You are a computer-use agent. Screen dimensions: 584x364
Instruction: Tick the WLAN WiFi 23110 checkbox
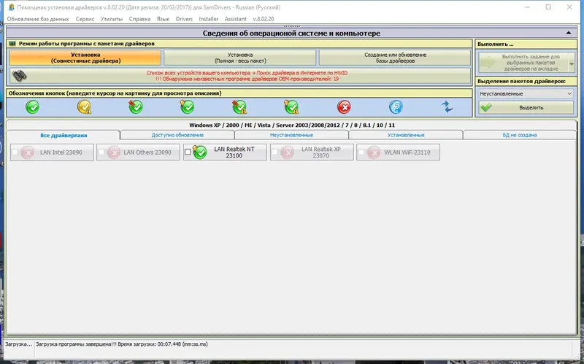tap(361, 152)
